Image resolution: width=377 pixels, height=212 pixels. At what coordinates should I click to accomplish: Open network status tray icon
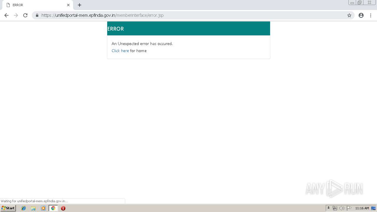click(335, 208)
